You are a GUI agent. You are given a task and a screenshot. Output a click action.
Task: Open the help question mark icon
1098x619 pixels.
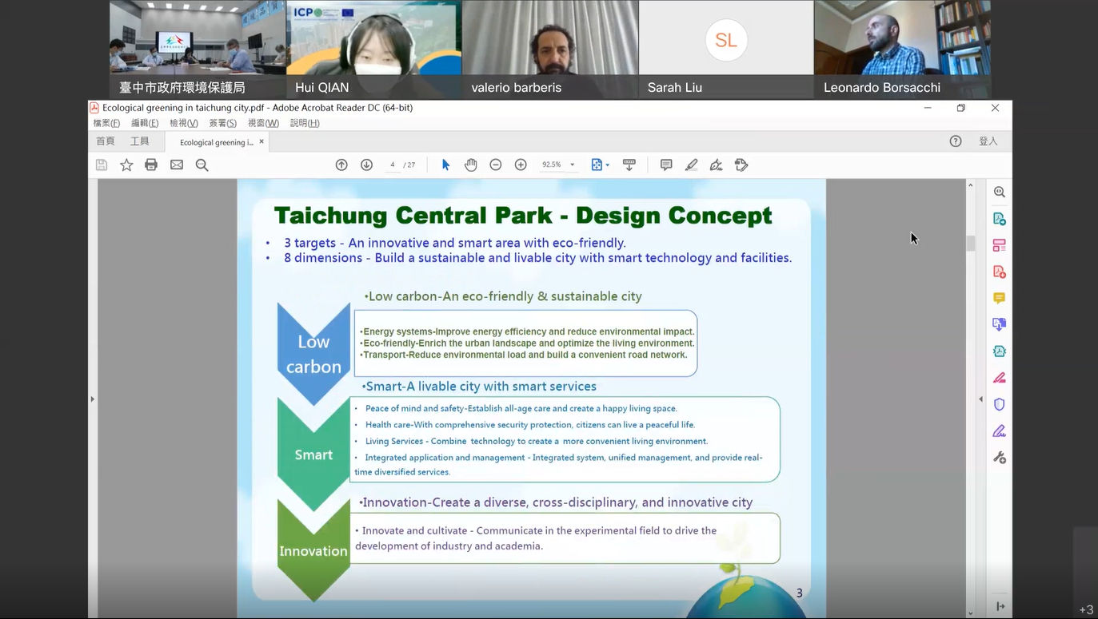[956, 141]
